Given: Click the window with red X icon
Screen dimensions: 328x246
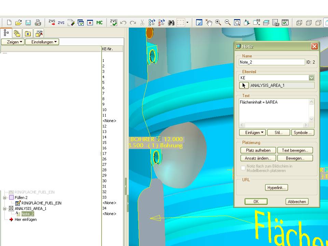Looking at the screenshot, I should 90,23.
